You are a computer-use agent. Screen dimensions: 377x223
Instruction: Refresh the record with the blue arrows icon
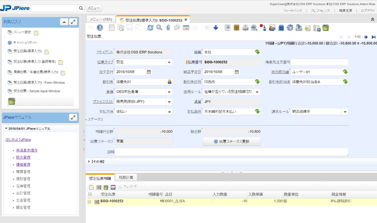[x=150, y=28]
